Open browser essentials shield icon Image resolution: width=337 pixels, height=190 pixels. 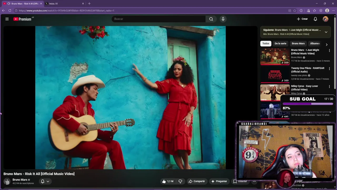pos(321,11)
